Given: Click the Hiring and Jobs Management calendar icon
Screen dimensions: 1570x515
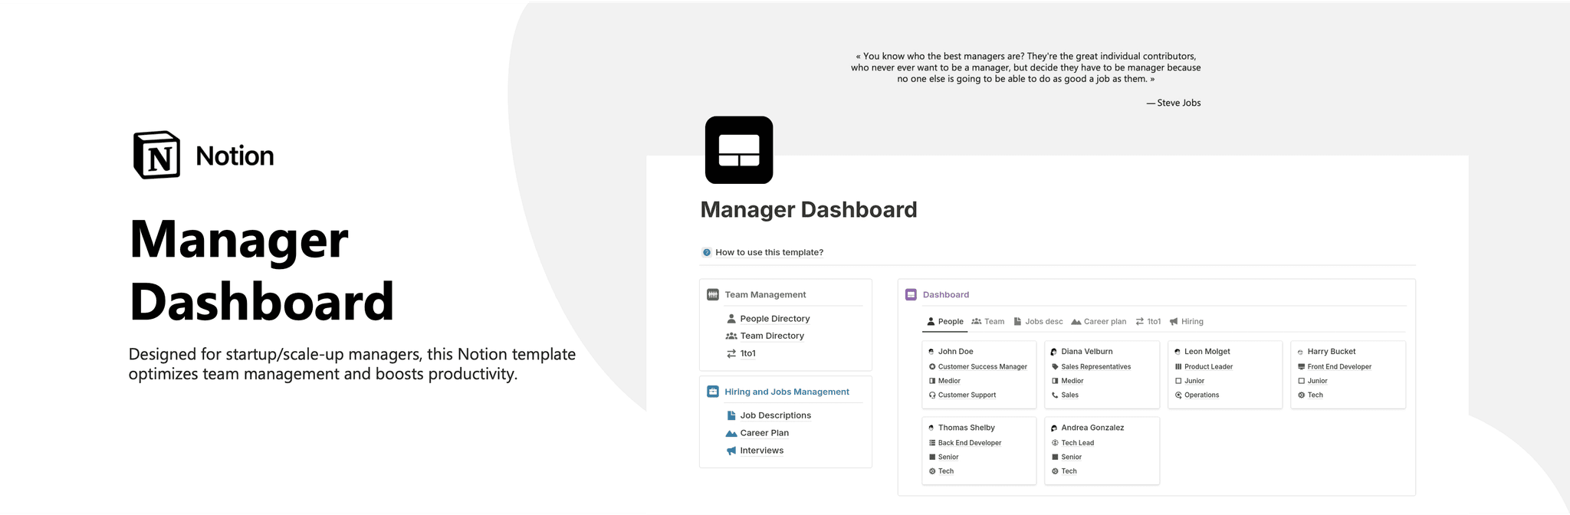Looking at the screenshot, I should pyautogui.click(x=713, y=392).
